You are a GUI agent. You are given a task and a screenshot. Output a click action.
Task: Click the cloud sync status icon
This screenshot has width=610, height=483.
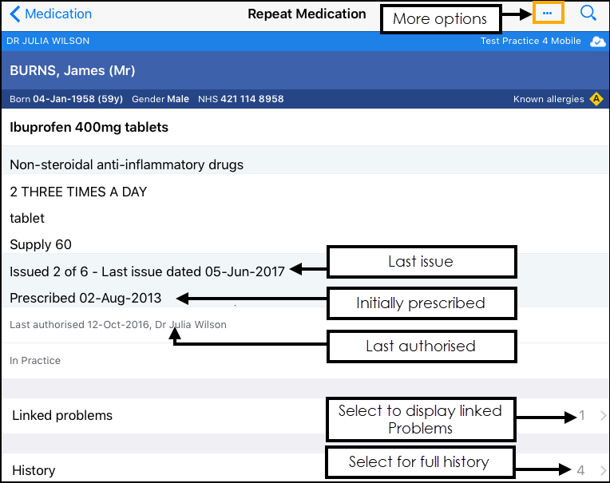pos(598,42)
